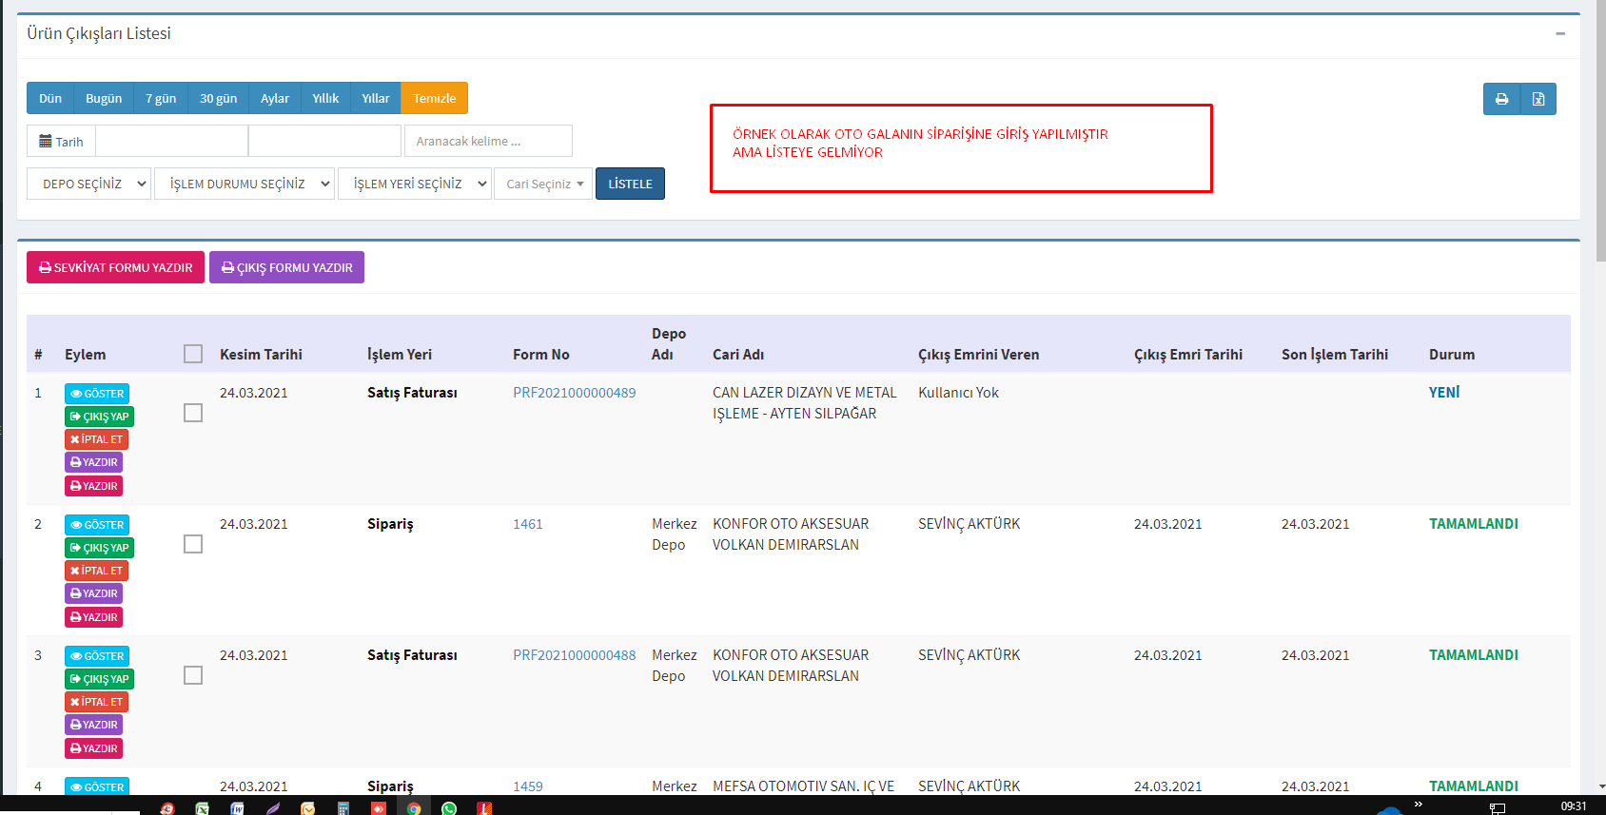Image resolution: width=1606 pixels, height=815 pixels.
Task: Click ÇIKIŞ YAP button in row 2
Action: coord(99,548)
